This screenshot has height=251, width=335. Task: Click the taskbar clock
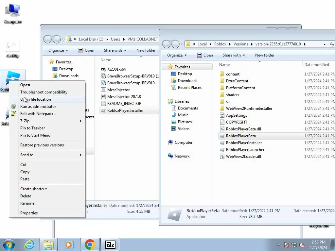click(318, 245)
